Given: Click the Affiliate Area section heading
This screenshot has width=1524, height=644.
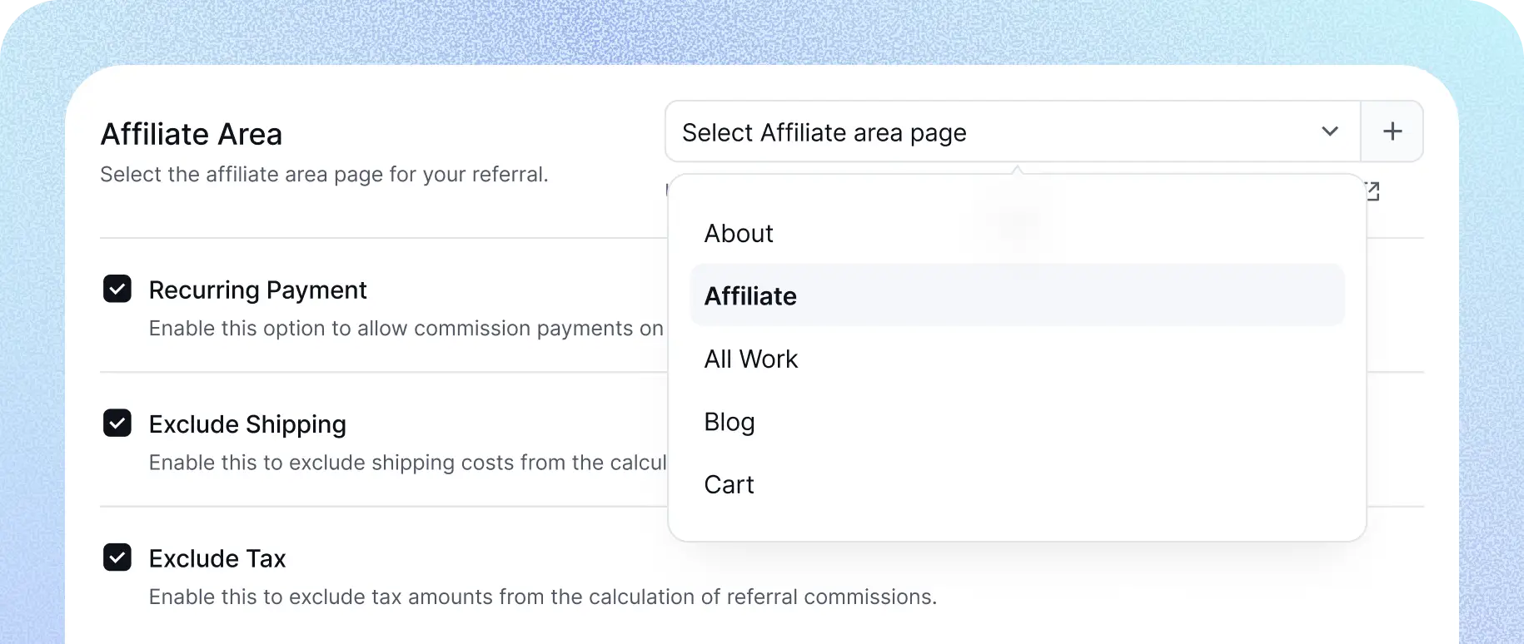Looking at the screenshot, I should (x=192, y=134).
